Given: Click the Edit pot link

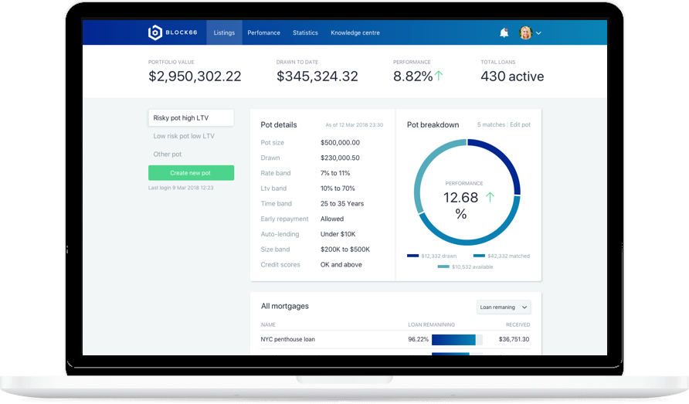Looking at the screenshot, I should (x=521, y=124).
